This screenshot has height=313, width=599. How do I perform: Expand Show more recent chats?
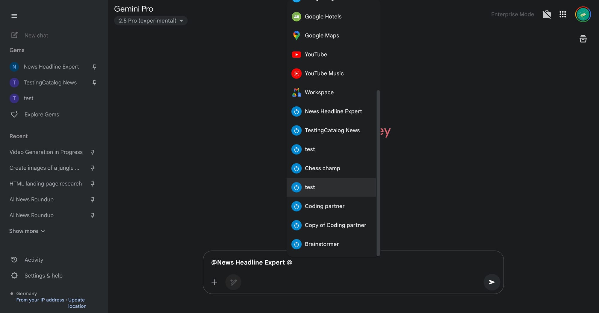pos(27,231)
